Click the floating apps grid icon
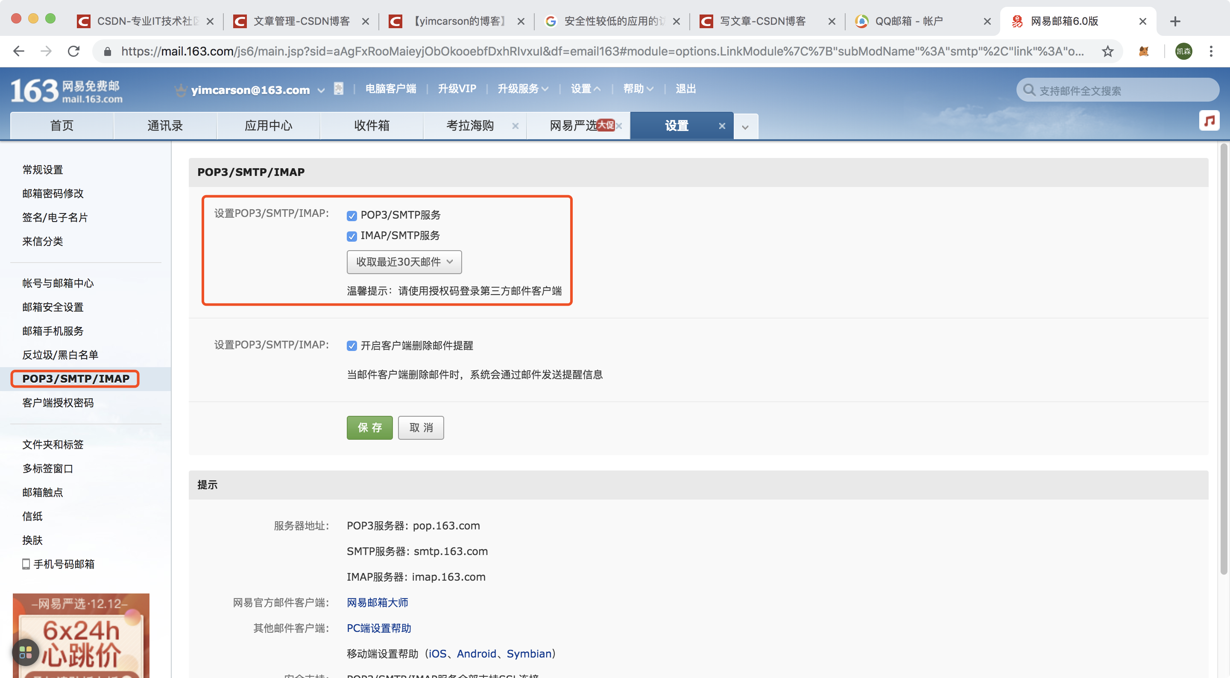Viewport: 1230px width, 678px height. (25, 652)
